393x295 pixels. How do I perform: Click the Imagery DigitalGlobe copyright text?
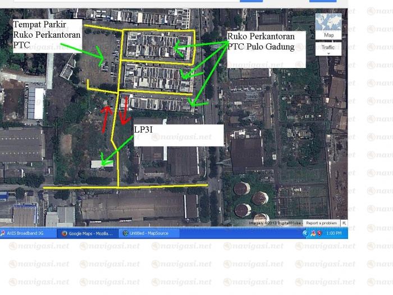tap(275, 223)
